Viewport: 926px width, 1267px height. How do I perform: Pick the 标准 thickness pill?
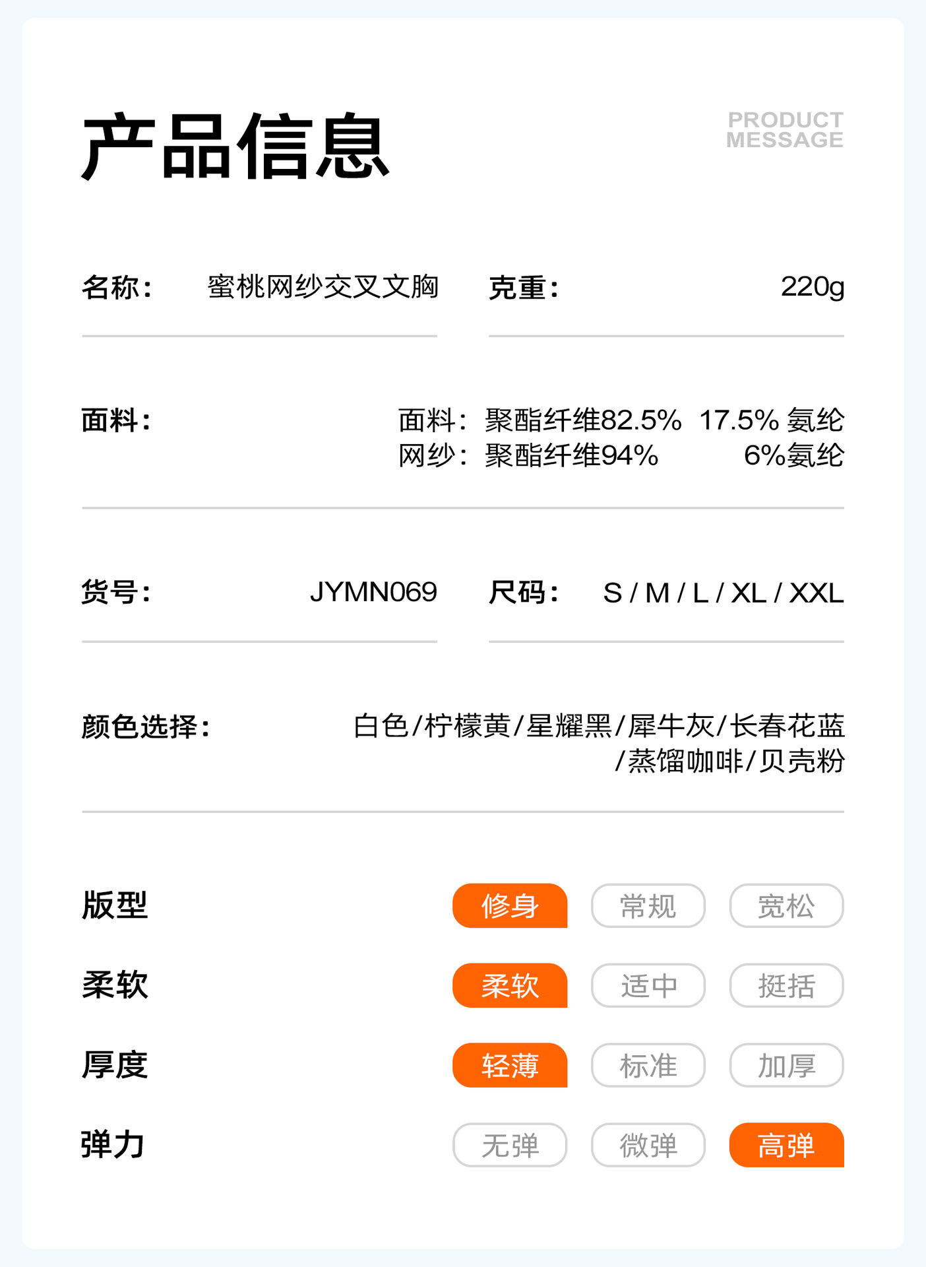pos(648,1065)
